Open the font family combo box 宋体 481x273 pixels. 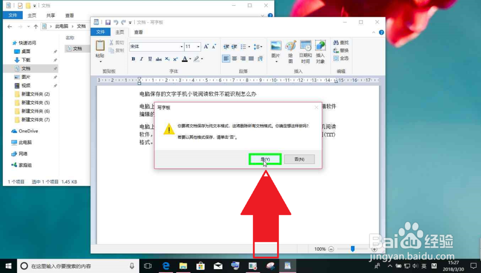coord(156,47)
